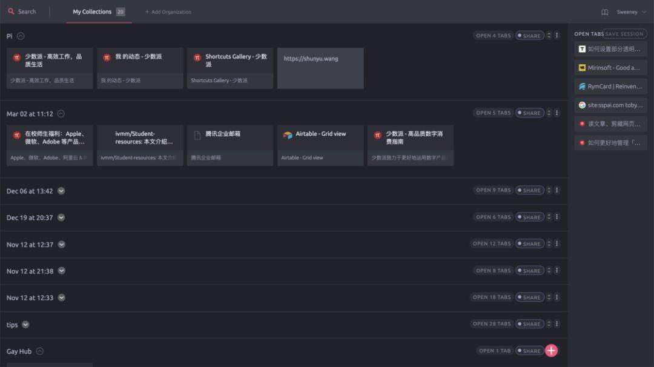
Task: Click Open 18 Tabs button
Action: [x=491, y=297]
